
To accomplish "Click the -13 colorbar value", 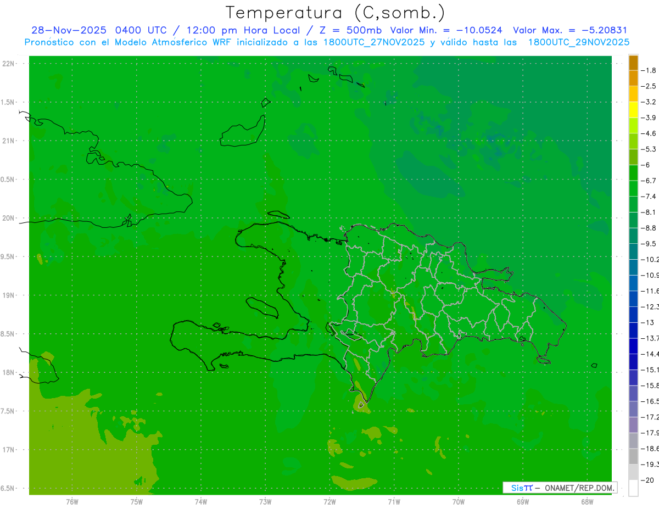I will (x=648, y=322).
